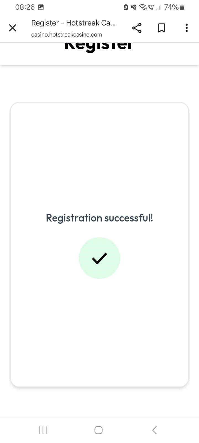Open the share options for this page
199x443 pixels.
coord(137,28)
